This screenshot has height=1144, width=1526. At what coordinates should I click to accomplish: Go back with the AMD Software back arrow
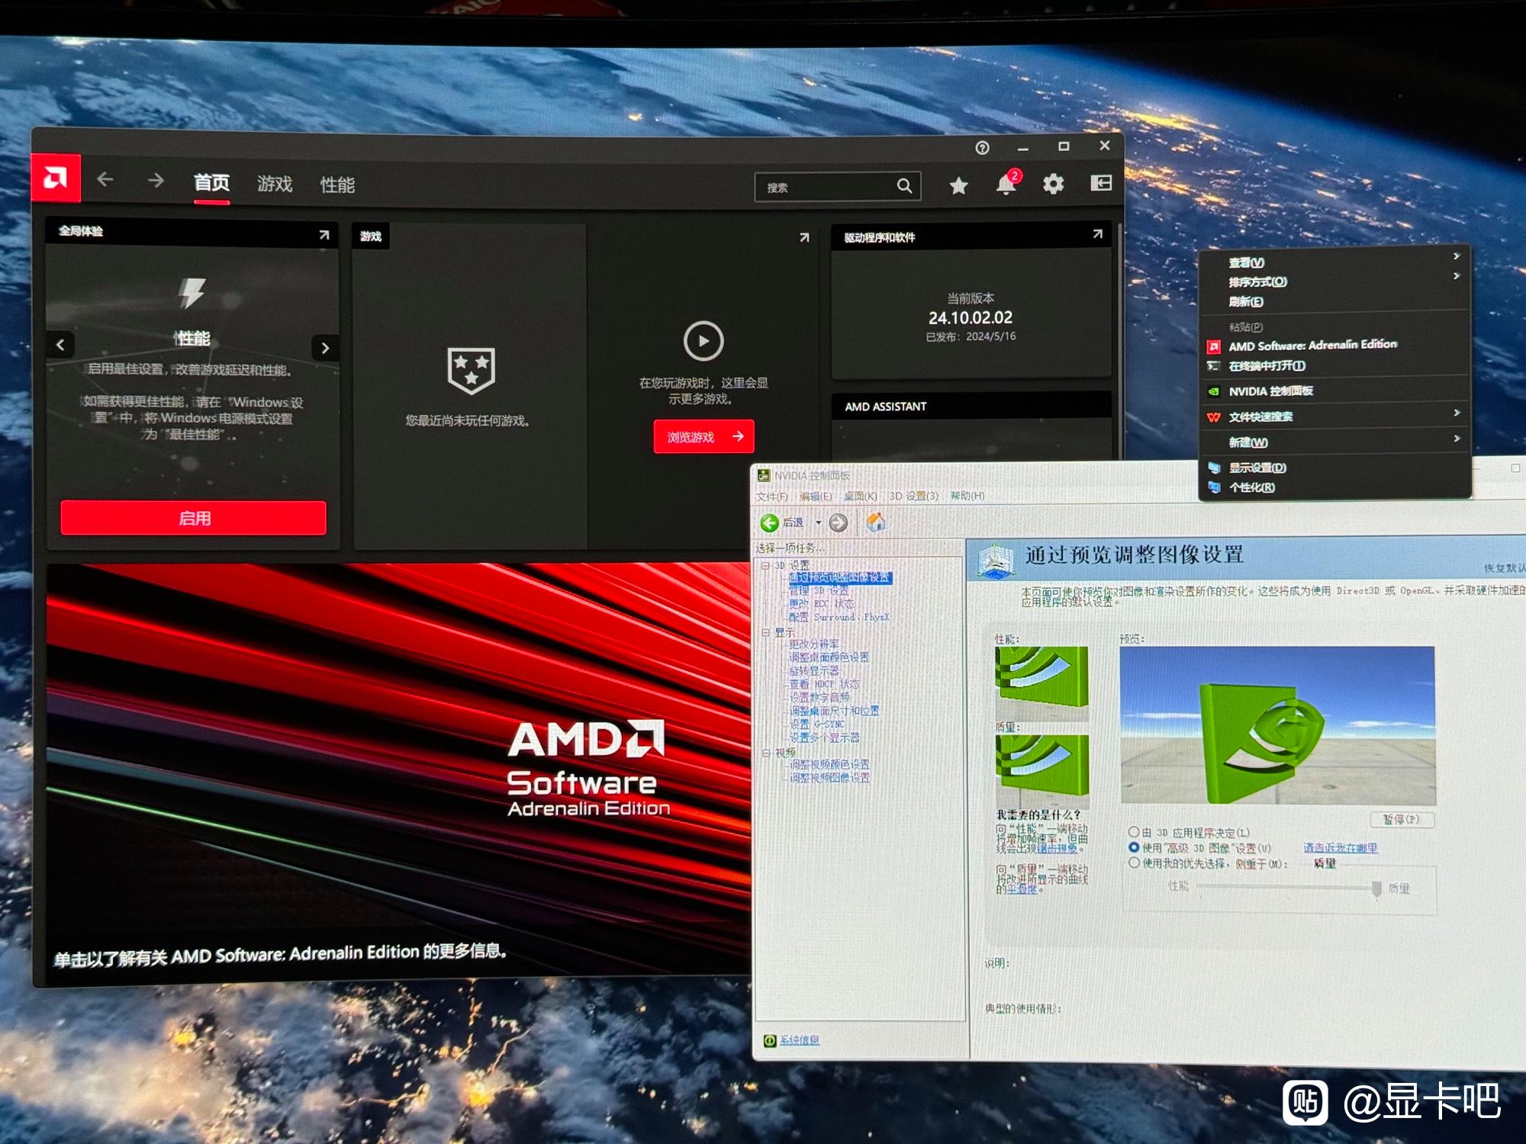(x=105, y=180)
